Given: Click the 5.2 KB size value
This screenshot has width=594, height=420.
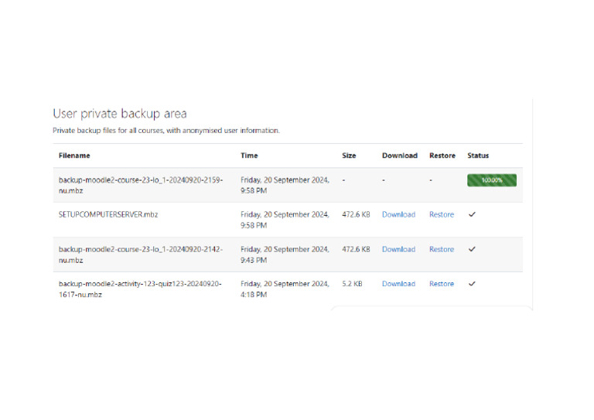Looking at the screenshot, I should point(352,284).
